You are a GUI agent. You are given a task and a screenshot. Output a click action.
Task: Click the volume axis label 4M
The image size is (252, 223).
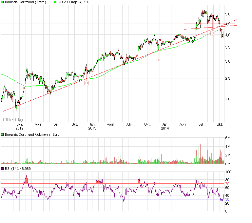(x=228, y=147)
